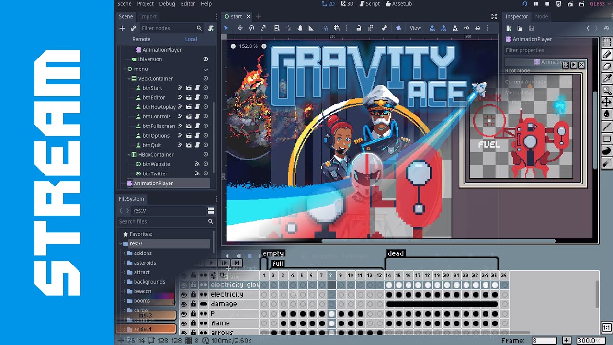The width and height of the screenshot is (613, 345).
Task: Select the Remote scene tree button
Action: point(141,39)
